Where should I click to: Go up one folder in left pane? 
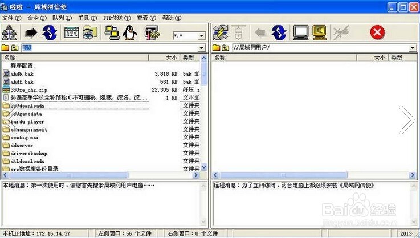coord(15,48)
